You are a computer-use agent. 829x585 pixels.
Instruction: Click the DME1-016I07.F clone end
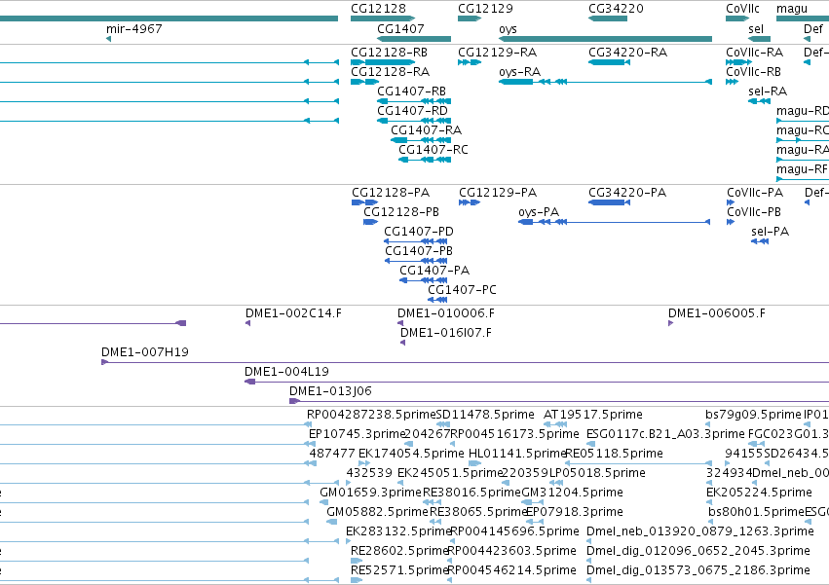[x=403, y=343]
